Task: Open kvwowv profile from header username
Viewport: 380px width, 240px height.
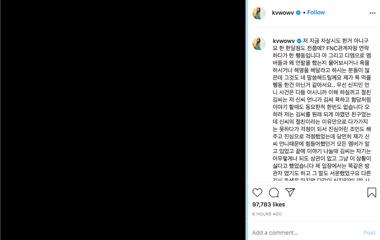Action: (283, 13)
